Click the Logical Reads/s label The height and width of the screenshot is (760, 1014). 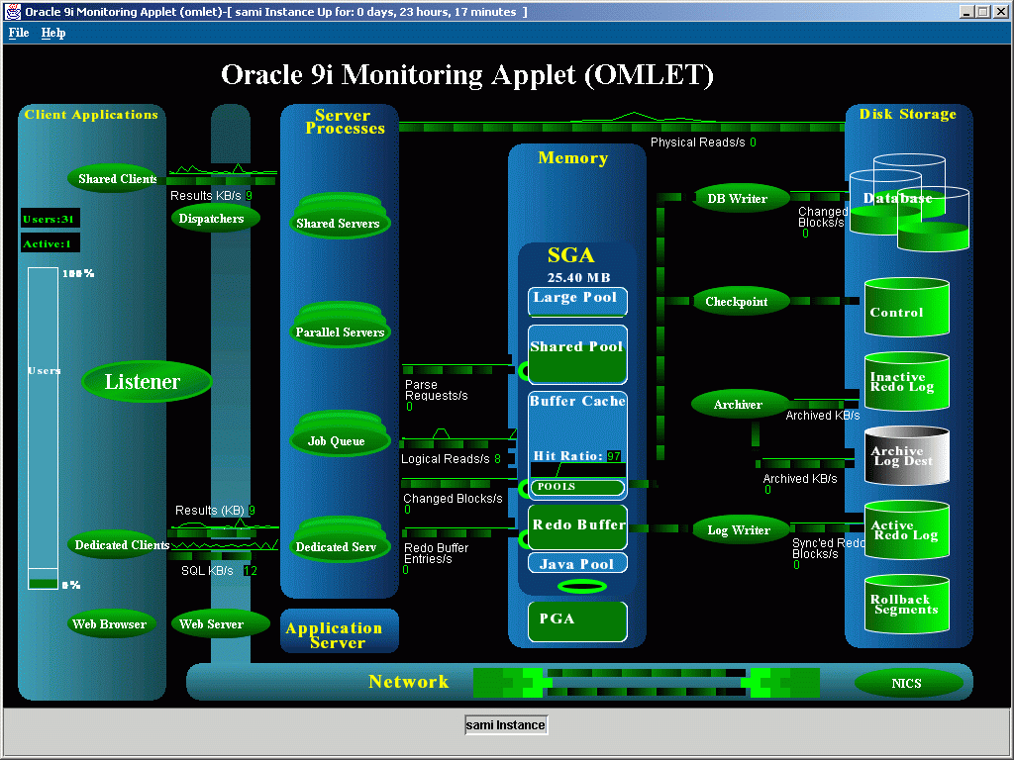coord(445,459)
